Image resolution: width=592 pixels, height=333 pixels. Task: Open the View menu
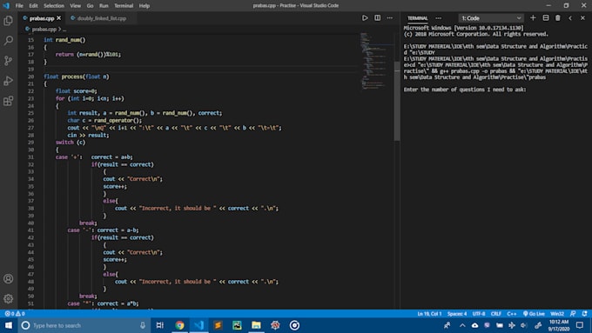[x=76, y=6]
